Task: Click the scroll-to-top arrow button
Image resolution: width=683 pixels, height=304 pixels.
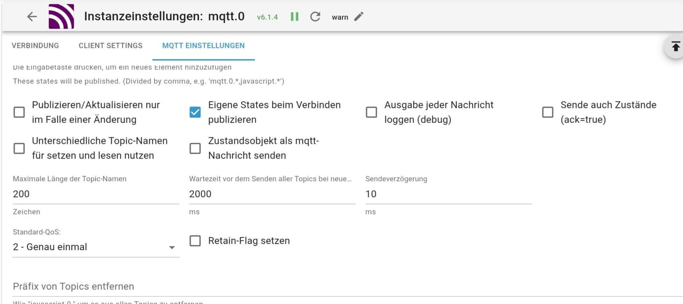Action: coord(676,47)
